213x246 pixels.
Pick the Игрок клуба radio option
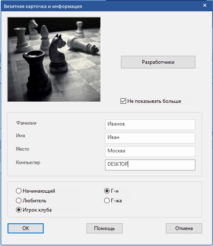click(18, 210)
